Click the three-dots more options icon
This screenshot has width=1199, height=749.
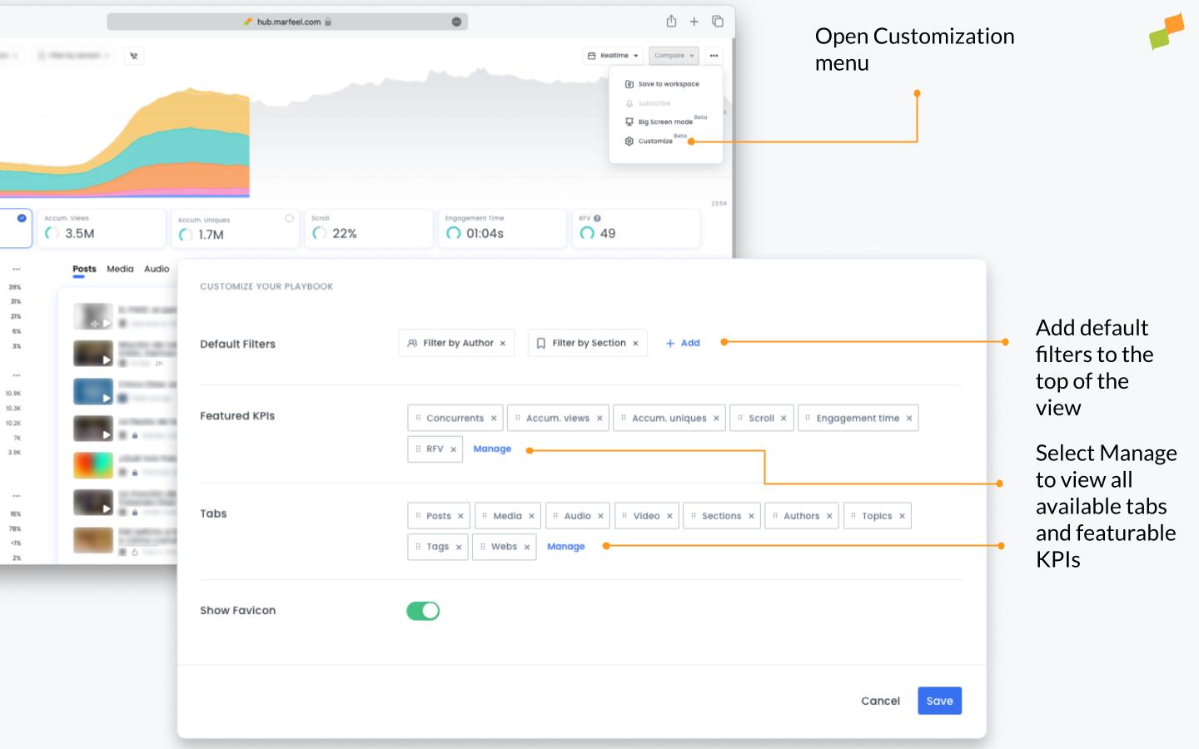[714, 56]
